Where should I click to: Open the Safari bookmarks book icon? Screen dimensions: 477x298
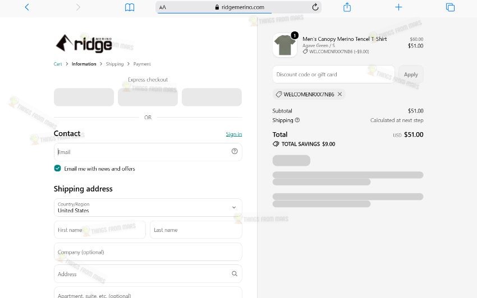click(x=130, y=7)
